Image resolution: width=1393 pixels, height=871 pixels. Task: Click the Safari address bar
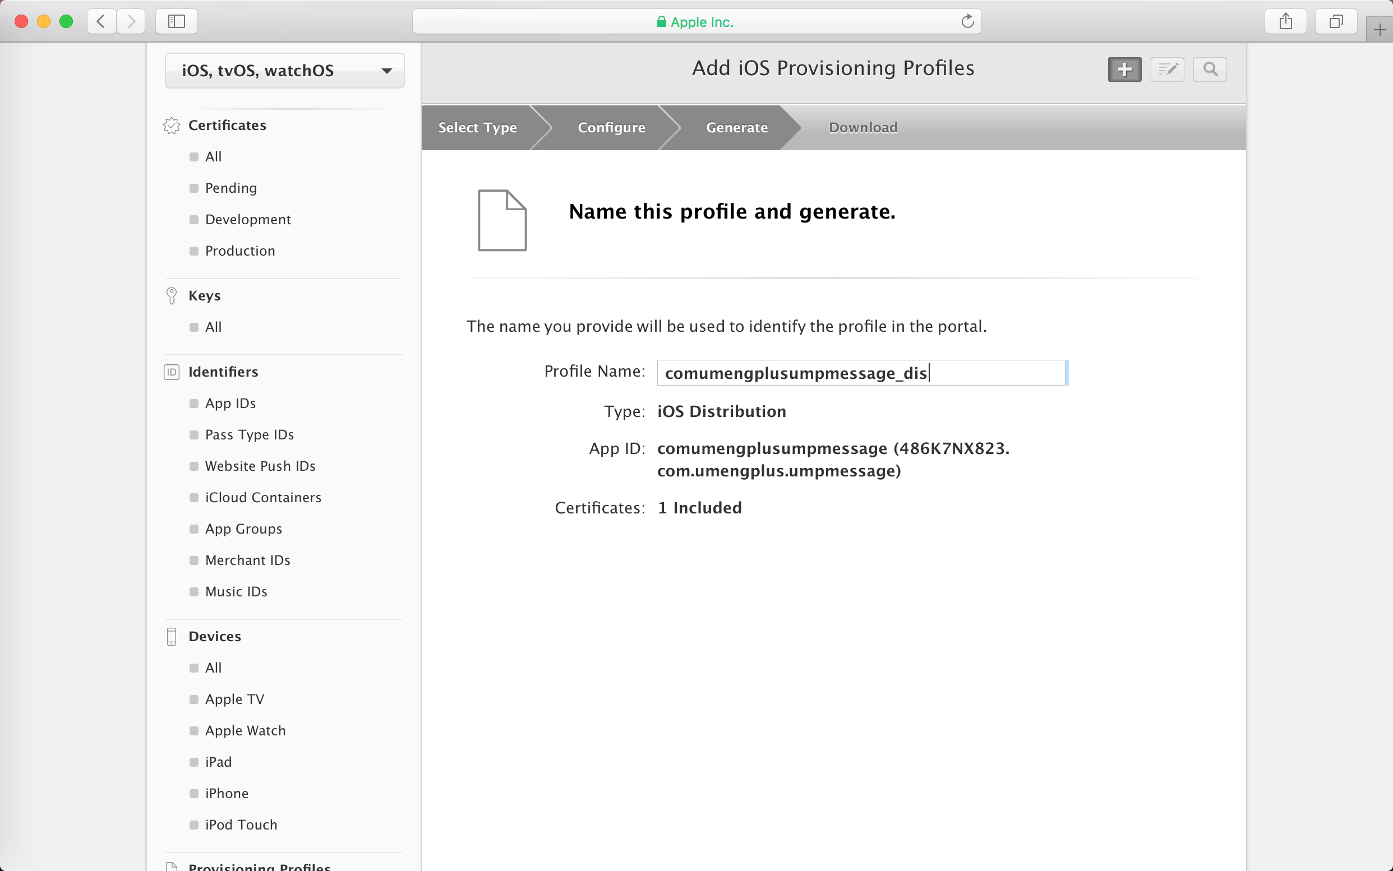click(x=696, y=22)
